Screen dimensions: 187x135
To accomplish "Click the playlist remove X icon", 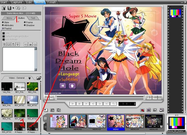I will click(9, 44).
